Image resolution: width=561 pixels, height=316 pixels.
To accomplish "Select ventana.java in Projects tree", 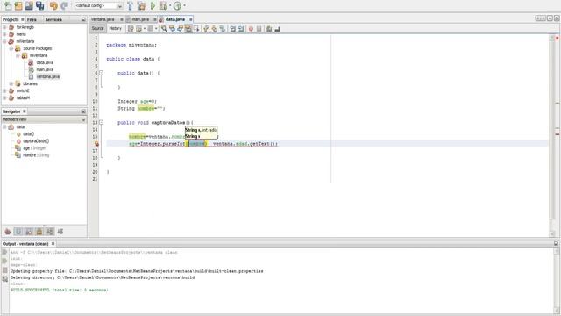I will pyautogui.click(x=47, y=76).
